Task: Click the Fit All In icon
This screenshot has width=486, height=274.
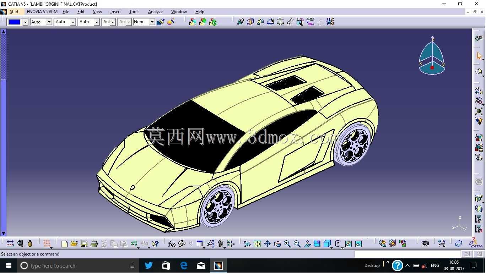Action: pos(257,244)
